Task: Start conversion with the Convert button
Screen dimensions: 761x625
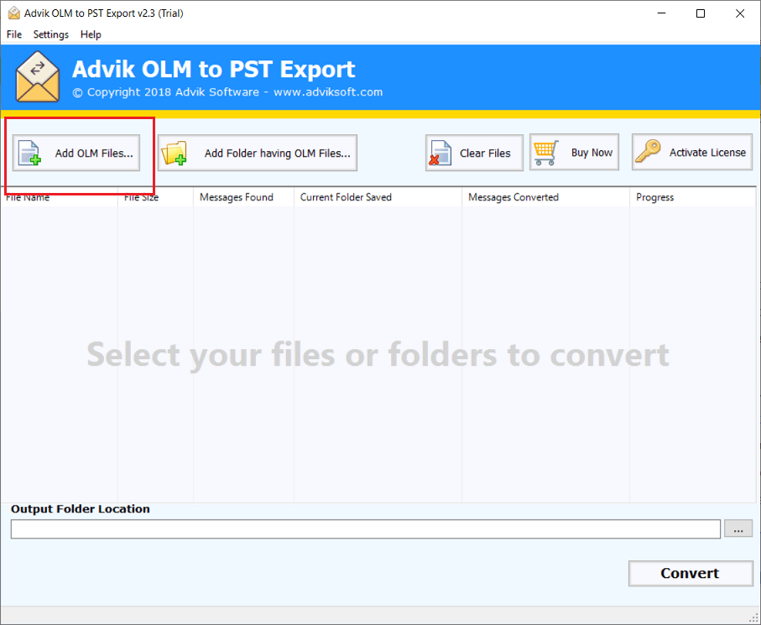Action: 691,573
